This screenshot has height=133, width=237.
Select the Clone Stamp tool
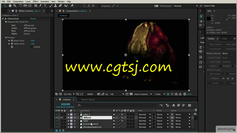(55, 6)
